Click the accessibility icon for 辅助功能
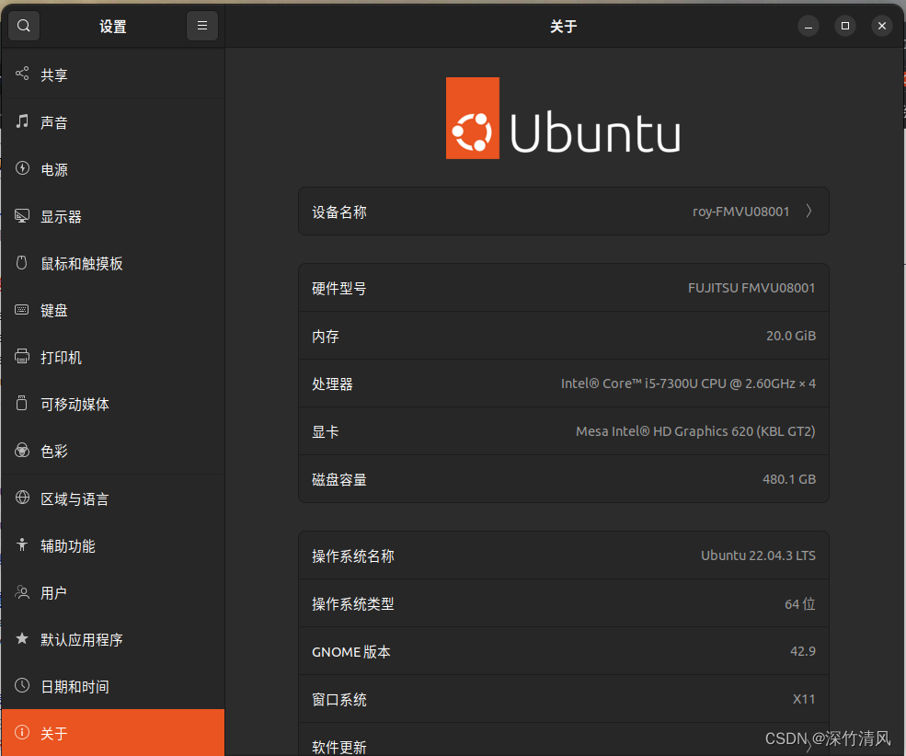This screenshot has height=756, width=906. (22, 544)
